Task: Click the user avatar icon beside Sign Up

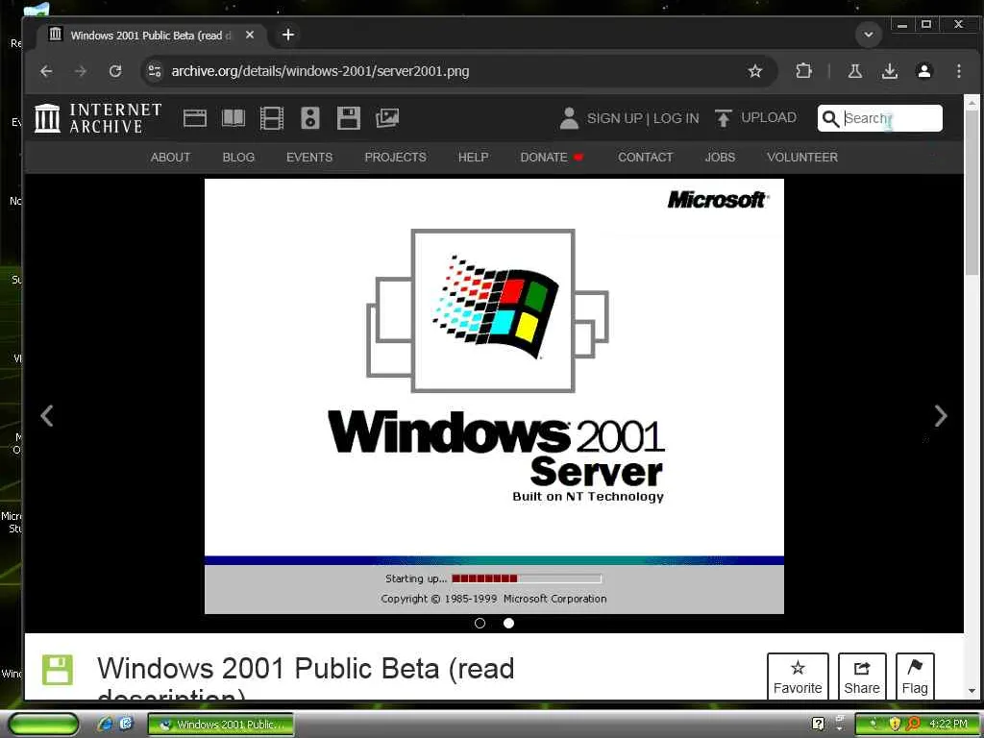Action: click(x=569, y=118)
